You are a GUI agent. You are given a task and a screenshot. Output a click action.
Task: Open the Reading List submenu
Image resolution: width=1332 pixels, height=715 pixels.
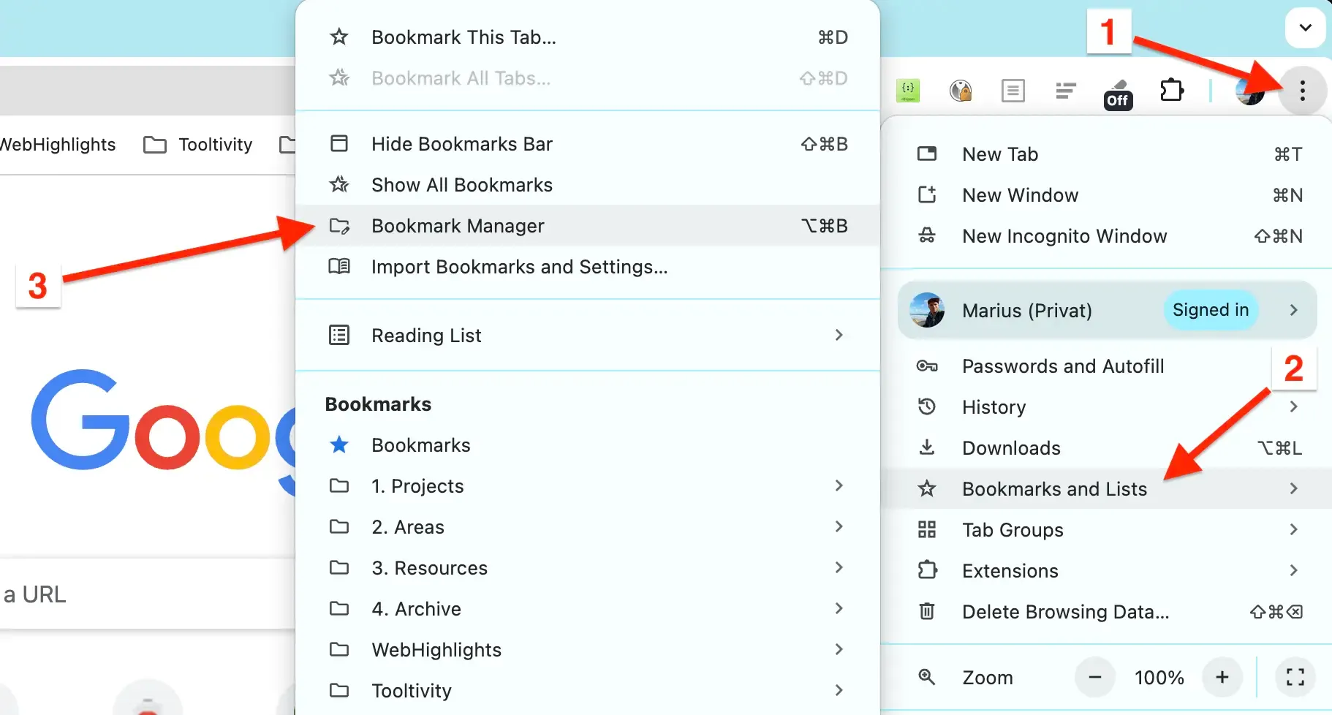click(587, 335)
